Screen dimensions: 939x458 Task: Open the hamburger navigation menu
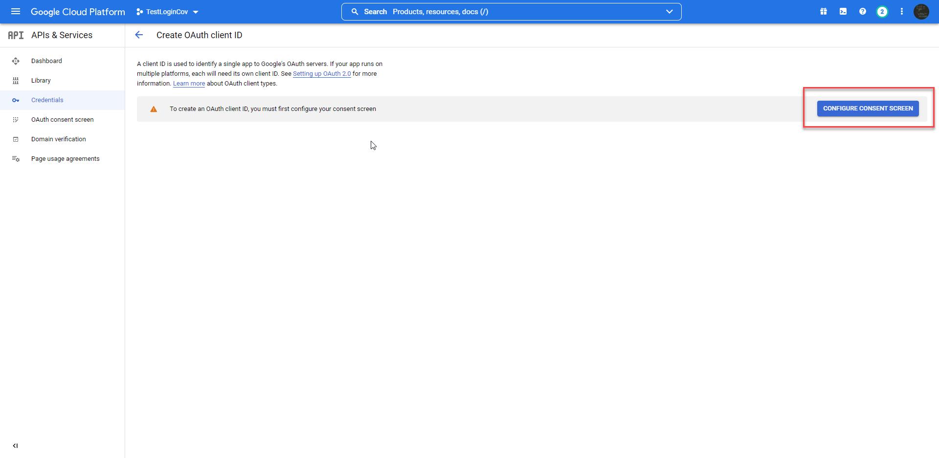pos(16,11)
